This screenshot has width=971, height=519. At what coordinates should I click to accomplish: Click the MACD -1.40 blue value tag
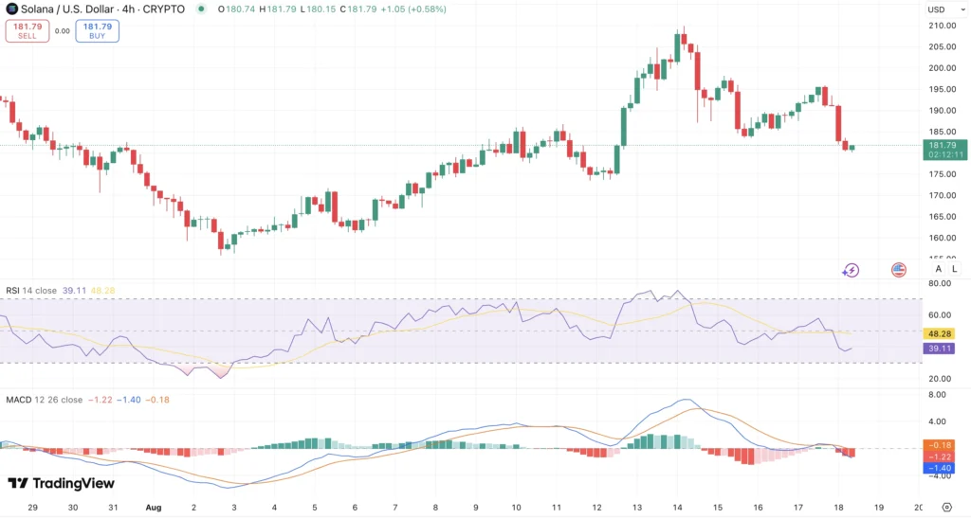click(939, 468)
